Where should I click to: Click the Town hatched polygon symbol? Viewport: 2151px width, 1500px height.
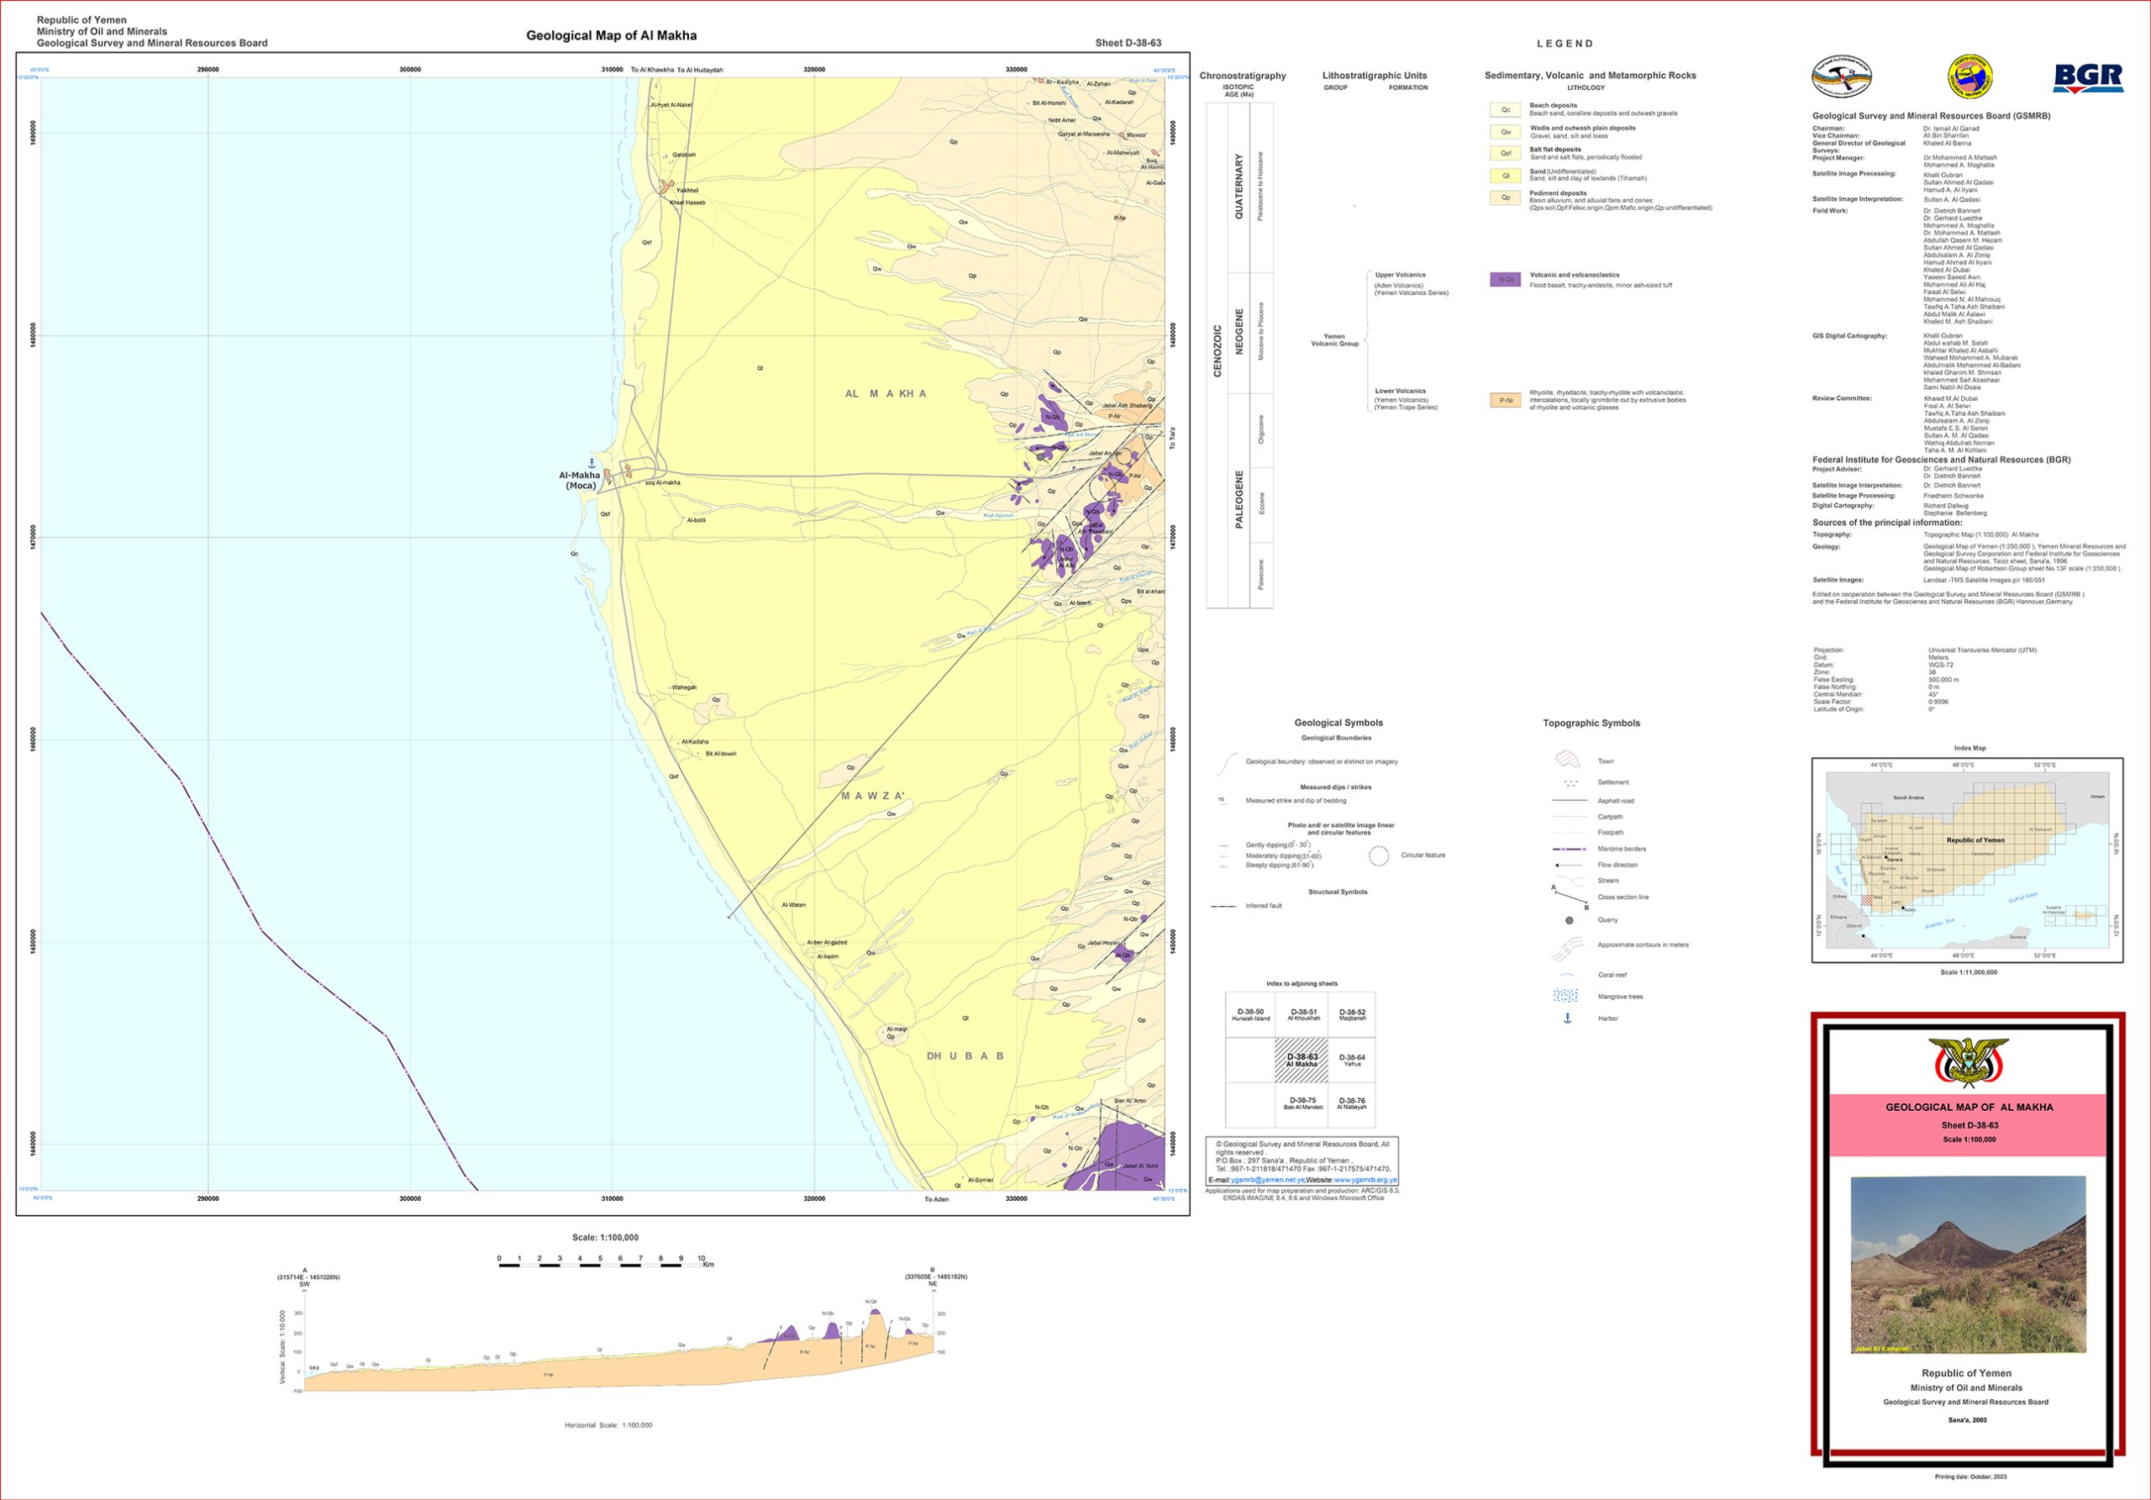[1567, 760]
